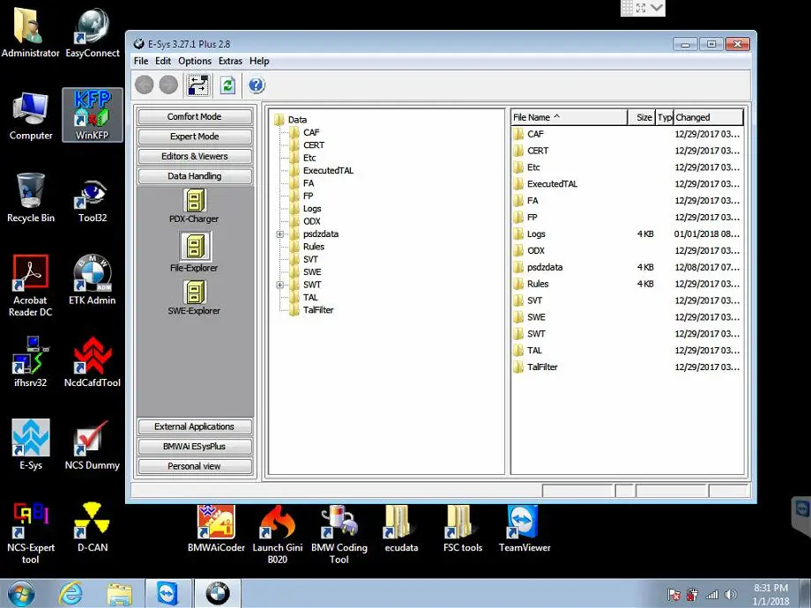Open the File menu
The image size is (811, 608).
pyautogui.click(x=141, y=61)
